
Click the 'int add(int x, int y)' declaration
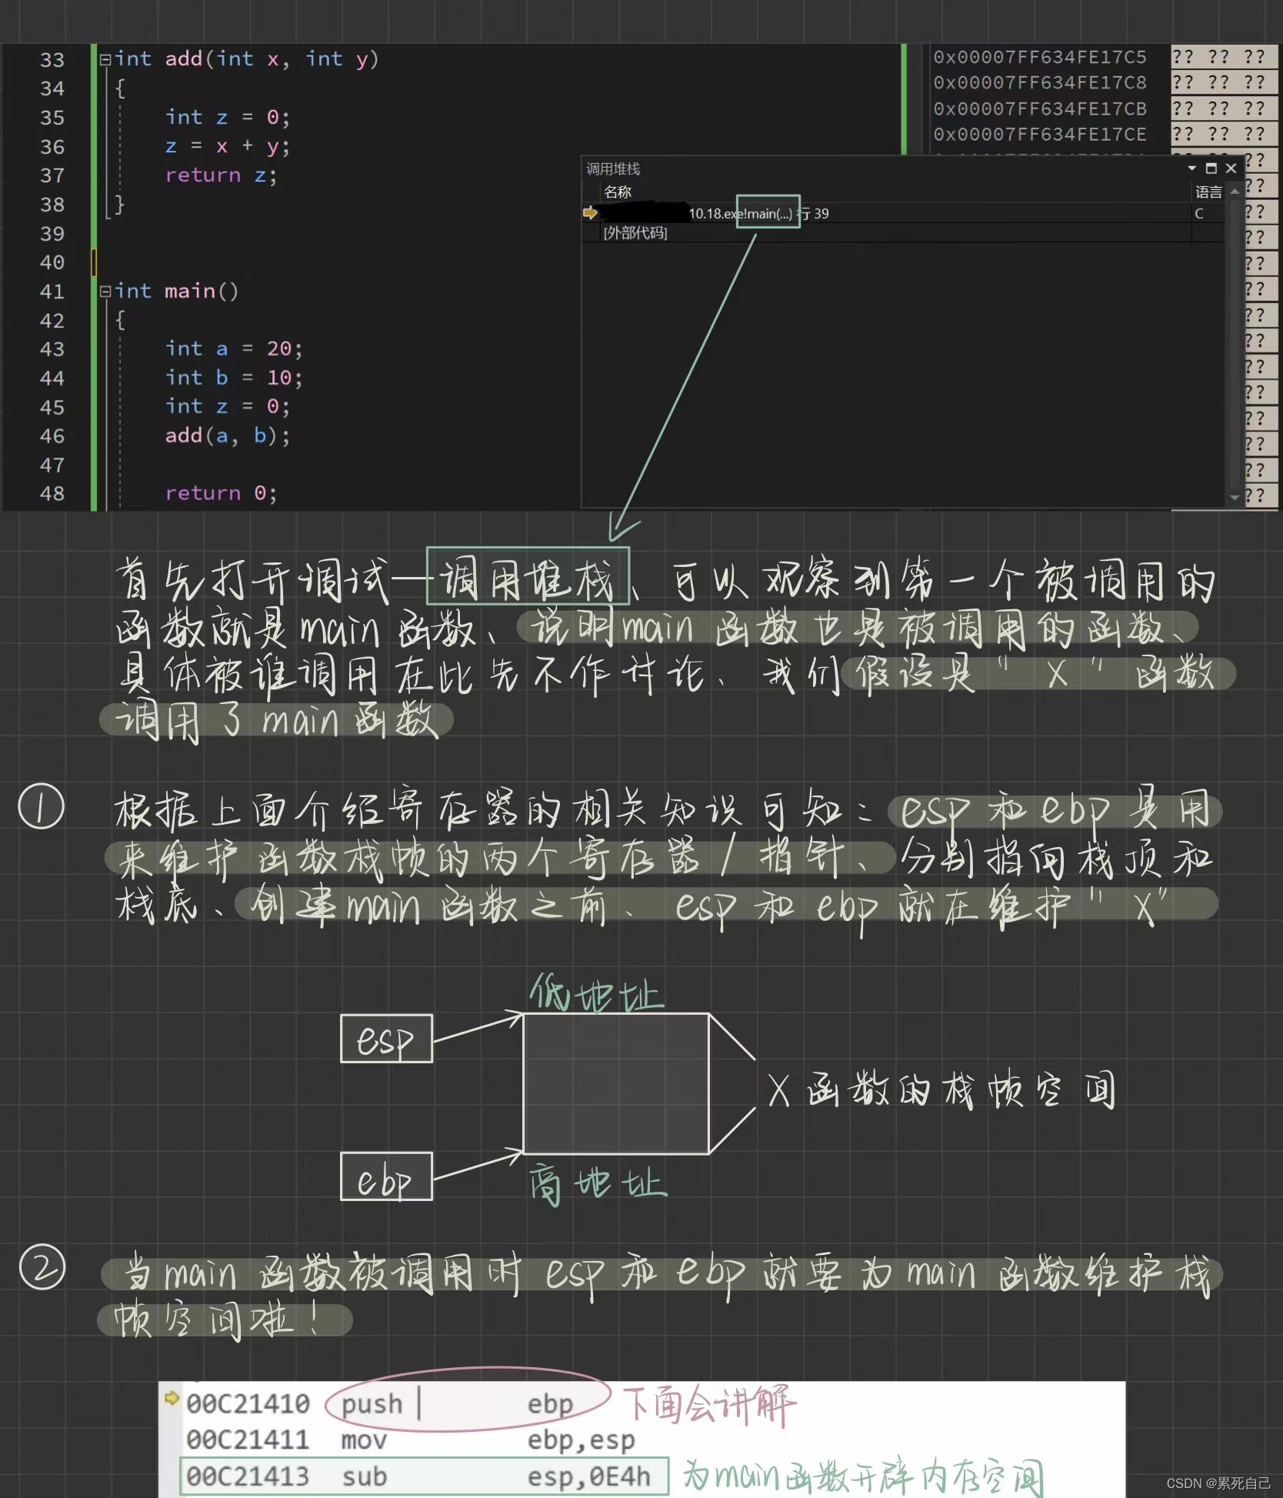coord(246,59)
